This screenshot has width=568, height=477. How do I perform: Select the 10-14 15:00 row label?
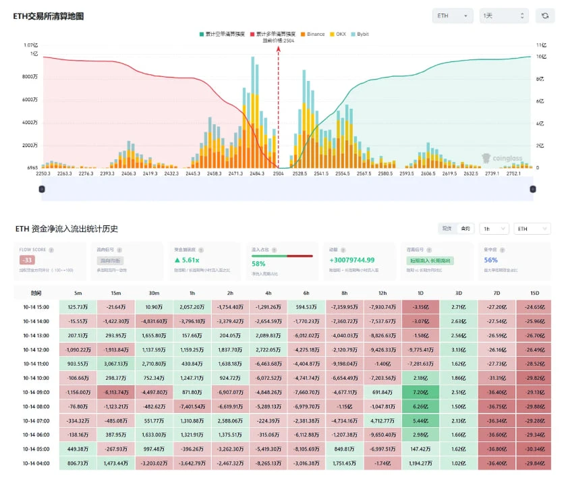(x=36, y=307)
